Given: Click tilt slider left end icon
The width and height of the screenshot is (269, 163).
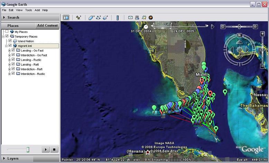Looking at the screenshot, I should 223,27.
